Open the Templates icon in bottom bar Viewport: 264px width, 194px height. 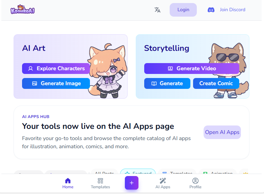click(x=100, y=181)
